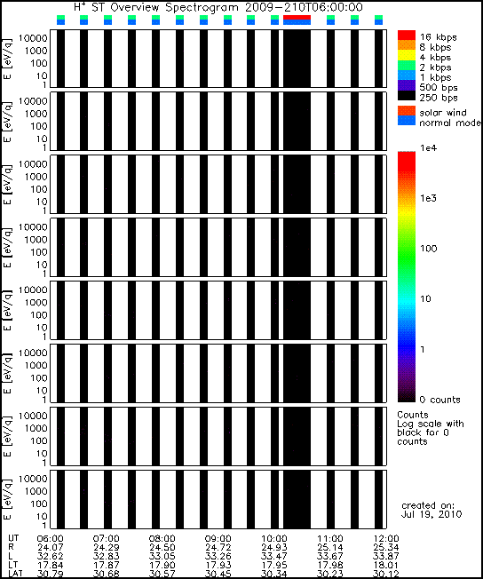
Task: Click the red 16 kbps legend swatch
Action: coord(407,36)
